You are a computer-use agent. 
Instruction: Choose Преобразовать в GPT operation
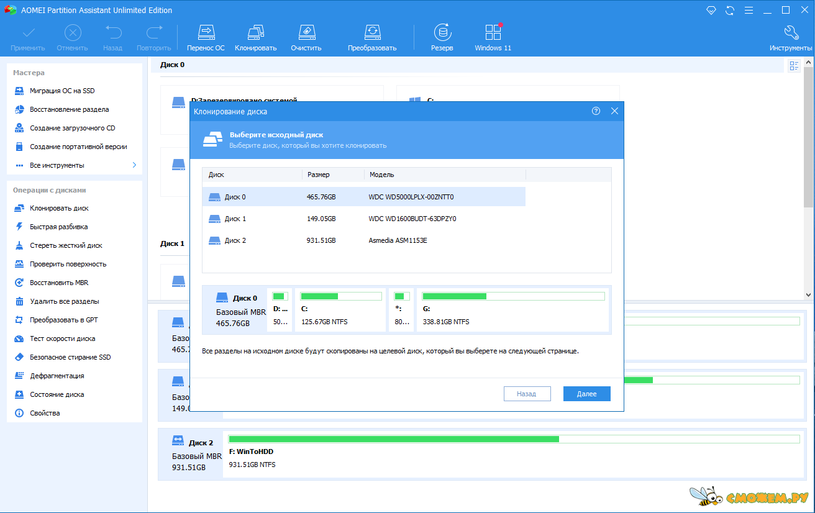(x=63, y=320)
